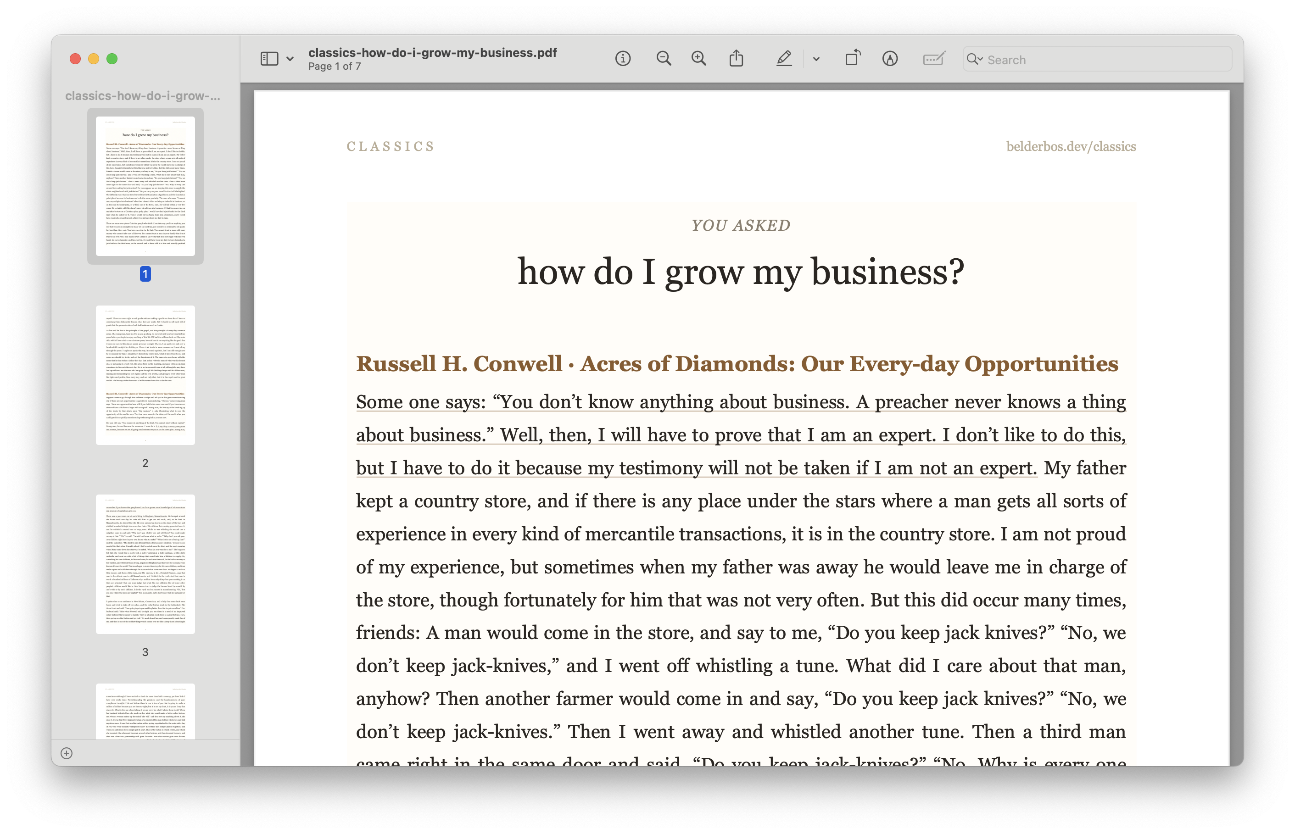Click the underlined 'Some one says' sentence
This screenshot has width=1295, height=834.
click(741, 435)
